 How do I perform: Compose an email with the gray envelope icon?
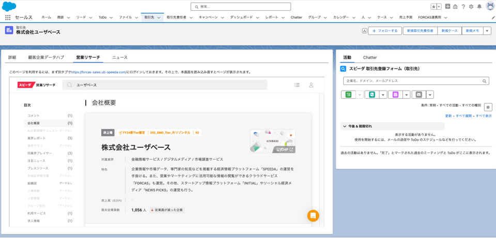(419, 95)
